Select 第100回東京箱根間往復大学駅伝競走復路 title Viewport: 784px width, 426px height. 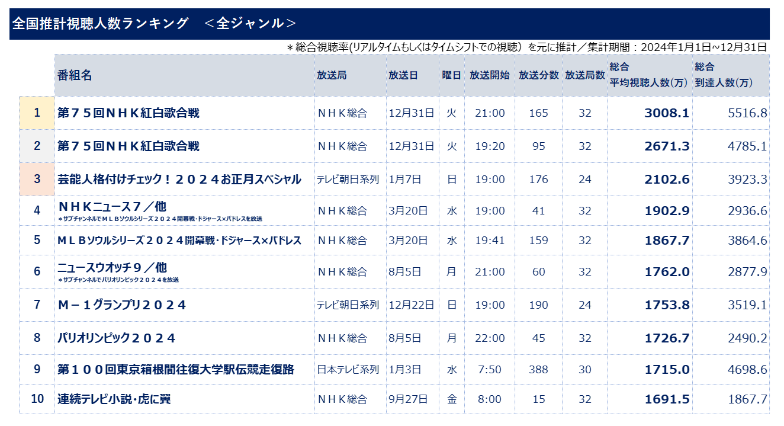[x=176, y=369]
